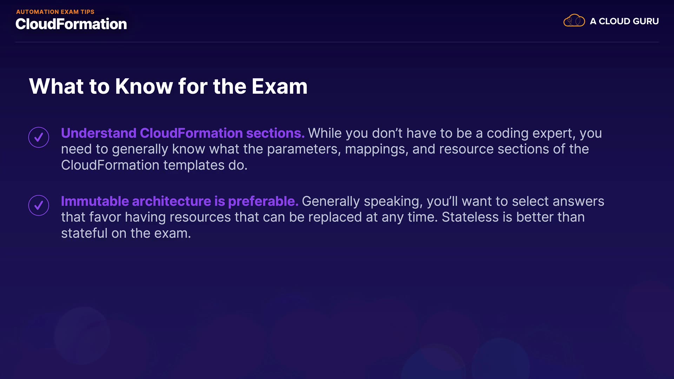Image resolution: width=674 pixels, height=379 pixels.
Task: Click the "What to Know for the Exam" heading
Action: pyautogui.click(x=168, y=86)
